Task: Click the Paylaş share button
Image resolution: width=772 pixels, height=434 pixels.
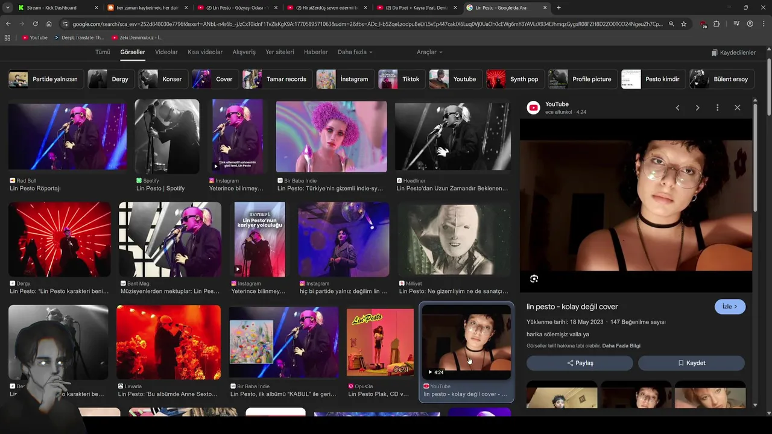Action: pos(580,363)
